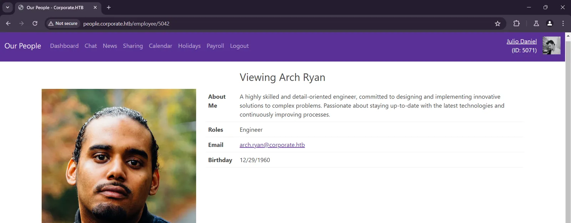Open Julio Daniel's profile link

521,41
